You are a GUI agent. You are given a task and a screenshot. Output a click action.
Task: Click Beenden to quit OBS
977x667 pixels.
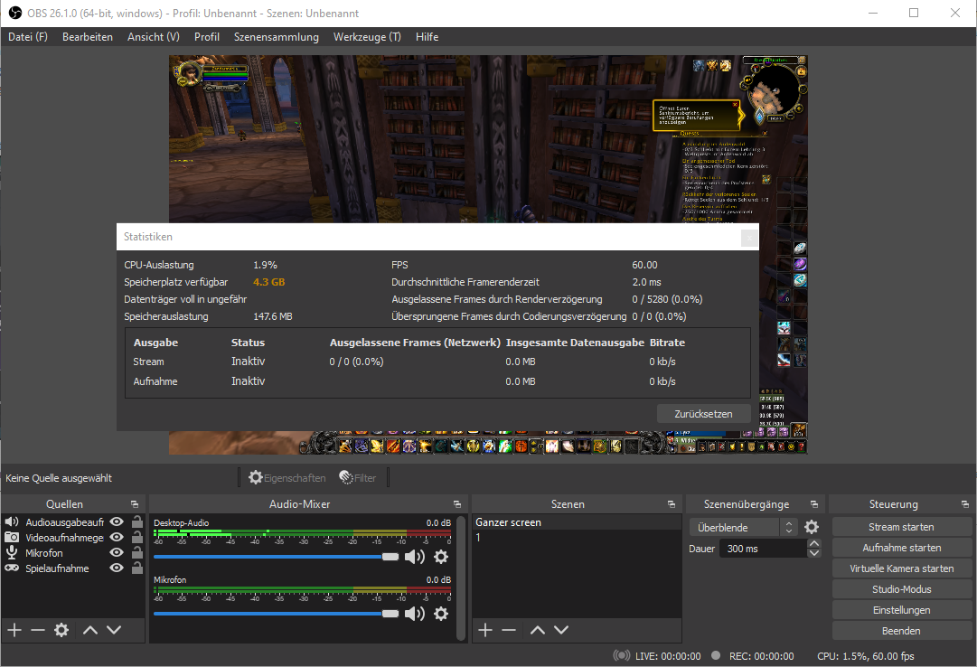[901, 631]
